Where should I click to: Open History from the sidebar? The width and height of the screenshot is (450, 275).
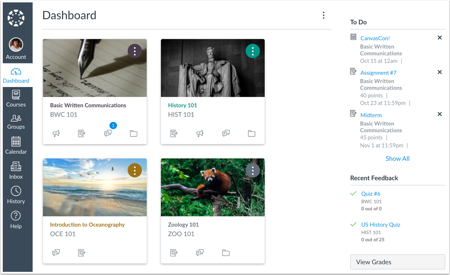coord(16,196)
